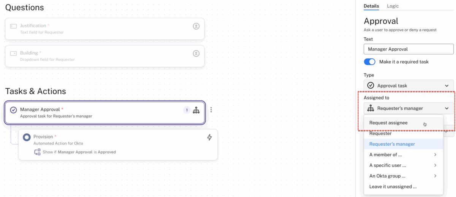This screenshot has width=456, height=197.
Task: Select the Details tab
Action: 371,6
